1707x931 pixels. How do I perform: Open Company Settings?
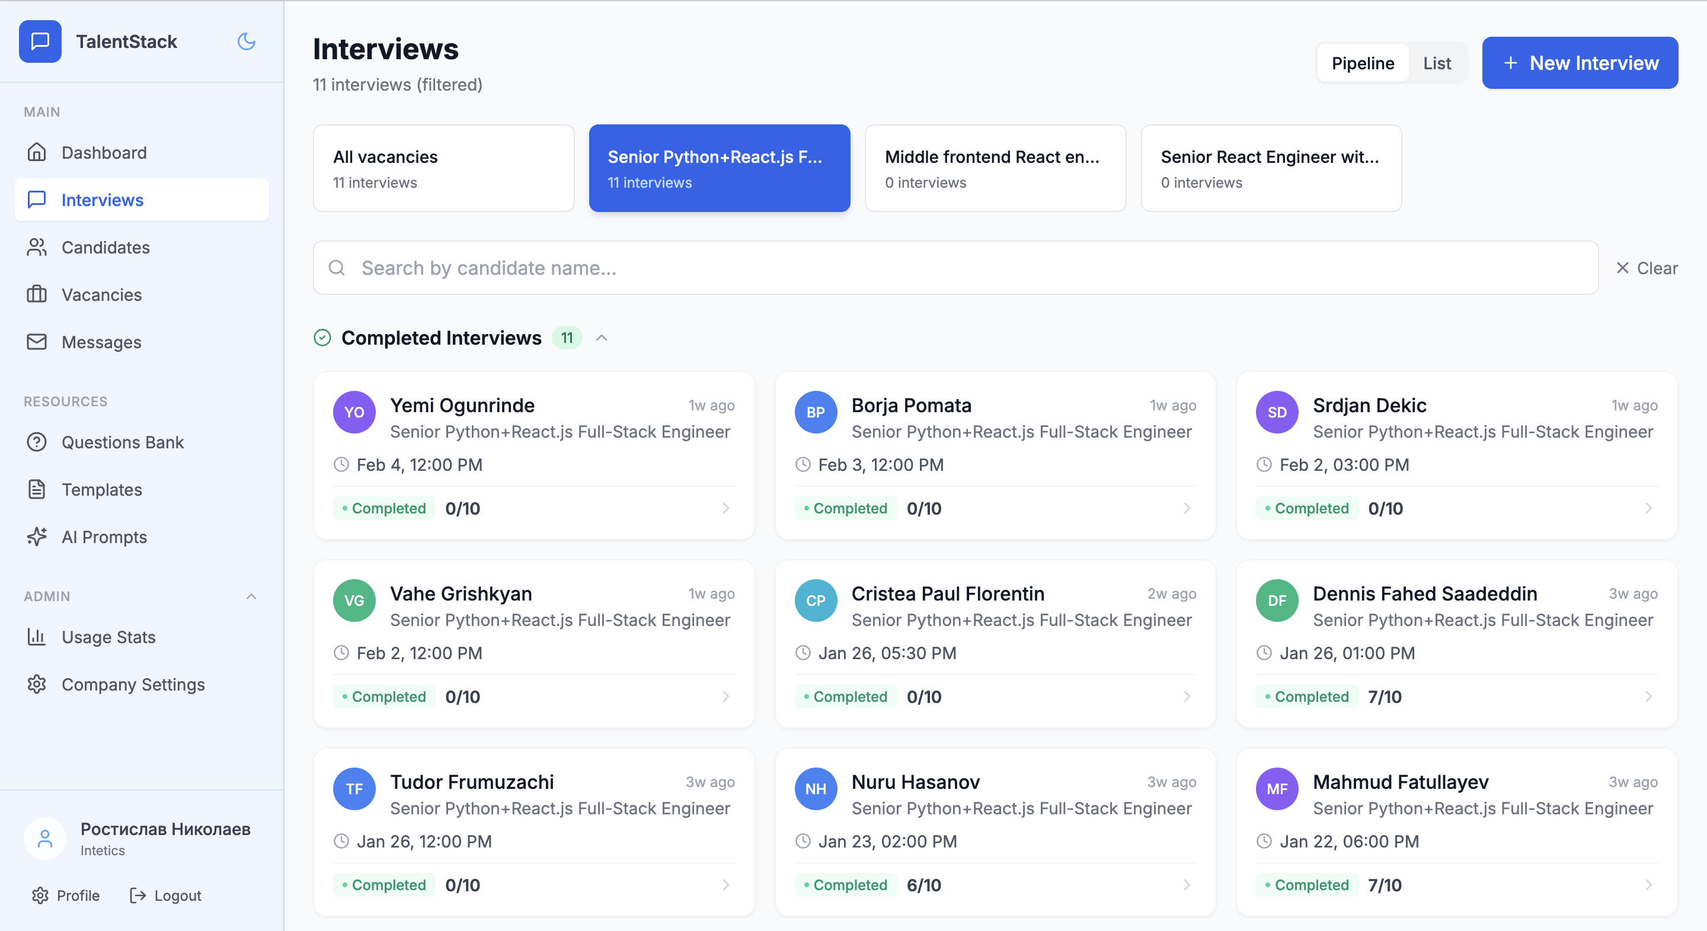[133, 684]
